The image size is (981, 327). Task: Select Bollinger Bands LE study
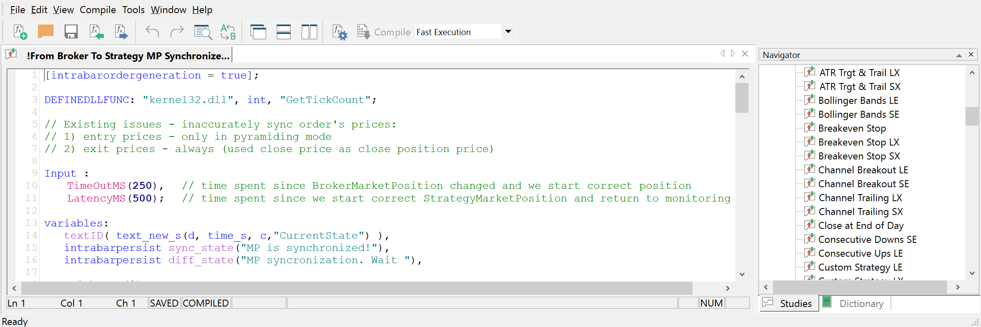point(858,101)
